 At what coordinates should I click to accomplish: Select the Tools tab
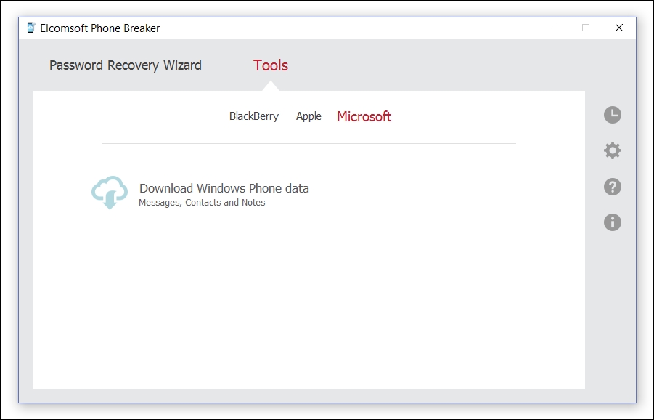pos(271,65)
